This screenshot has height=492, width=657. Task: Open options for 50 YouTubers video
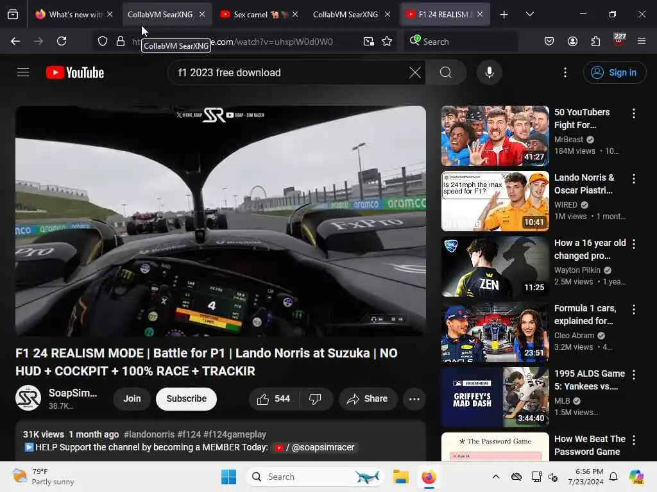(634, 113)
